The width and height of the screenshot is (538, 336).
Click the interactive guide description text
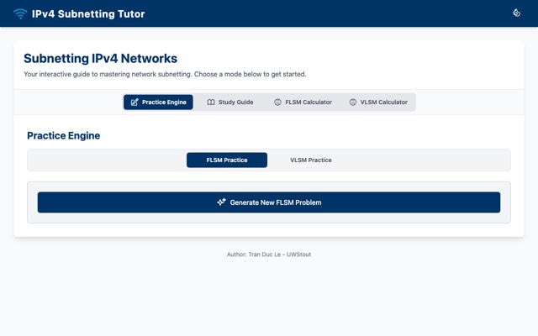click(165, 74)
